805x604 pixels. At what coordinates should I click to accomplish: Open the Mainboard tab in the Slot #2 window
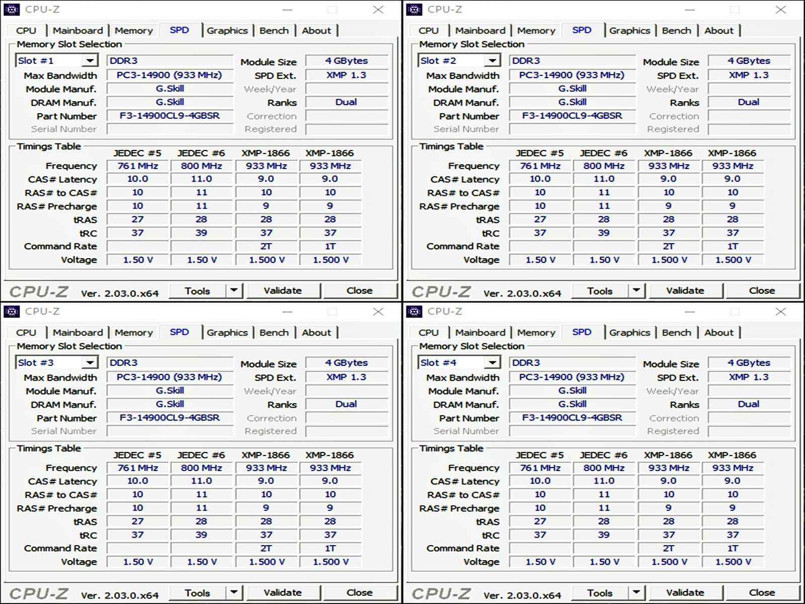[x=480, y=31]
